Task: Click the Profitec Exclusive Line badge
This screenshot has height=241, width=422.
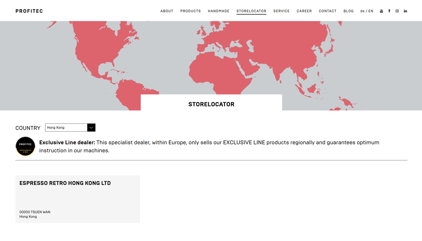Action: click(25, 146)
